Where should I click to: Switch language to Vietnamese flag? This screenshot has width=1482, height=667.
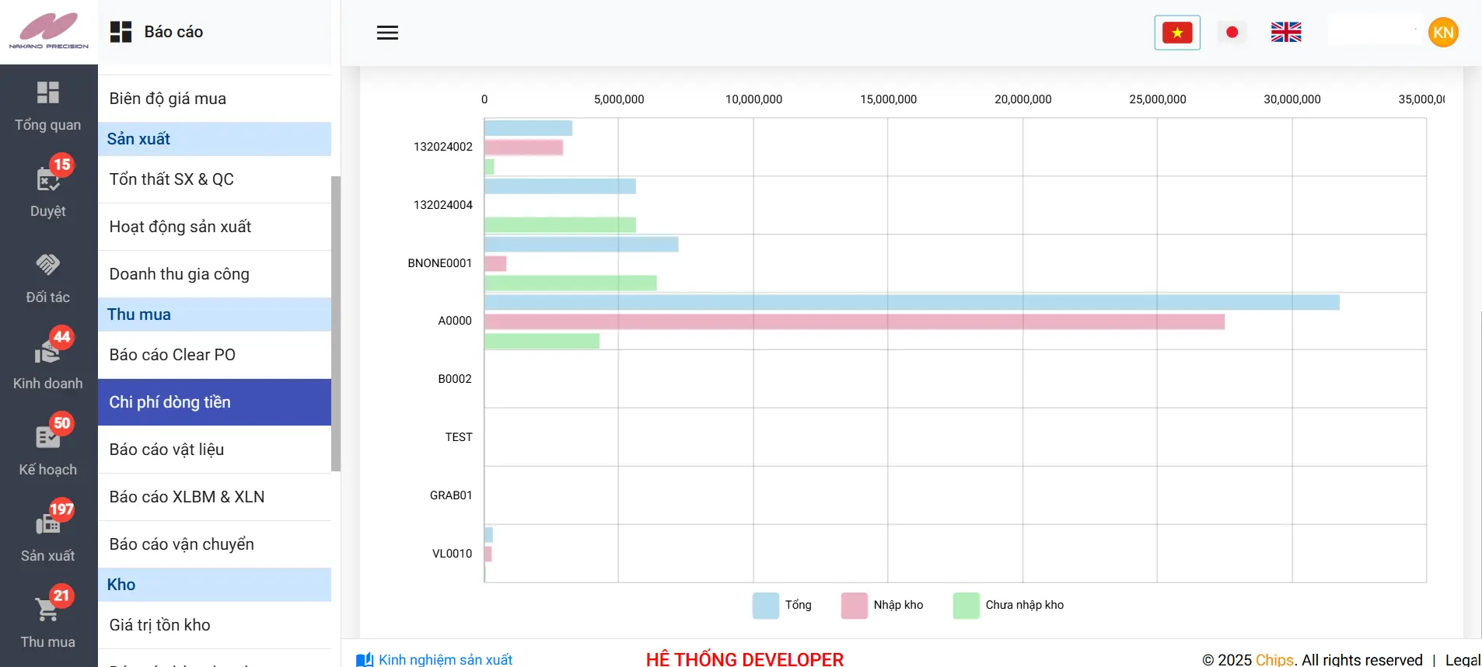tap(1176, 33)
